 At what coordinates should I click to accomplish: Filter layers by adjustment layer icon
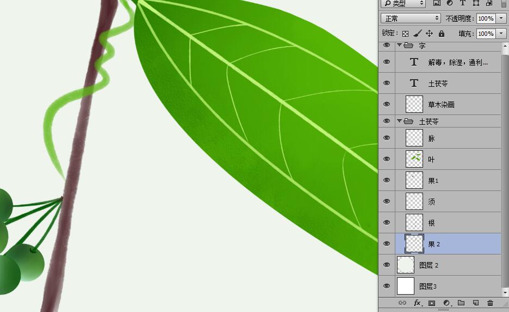pos(450,3)
